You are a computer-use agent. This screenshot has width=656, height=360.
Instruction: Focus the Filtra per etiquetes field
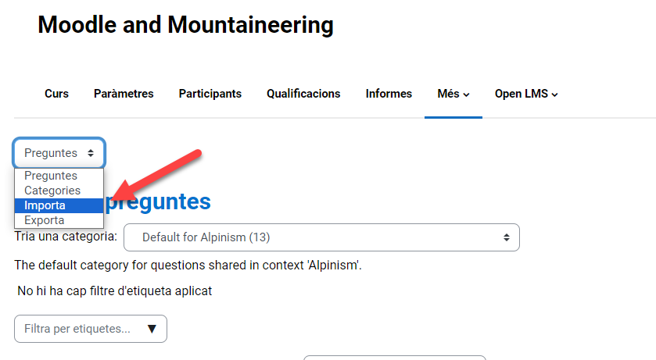pyautogui.click(x=78, y=329)
